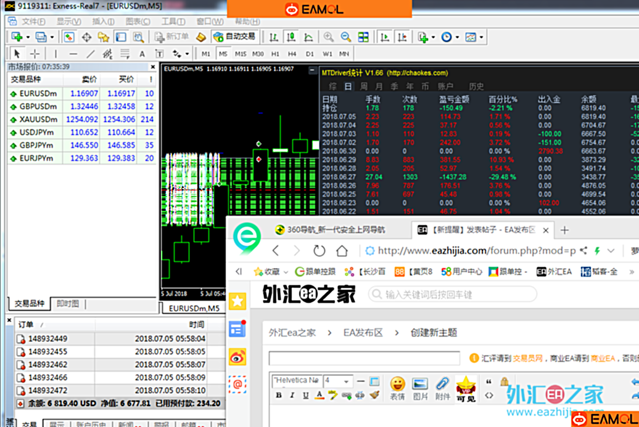Switch to the H4 timeframe
Image resolution: width=639 pixels, height=427 pixels.
pos(292,54)
